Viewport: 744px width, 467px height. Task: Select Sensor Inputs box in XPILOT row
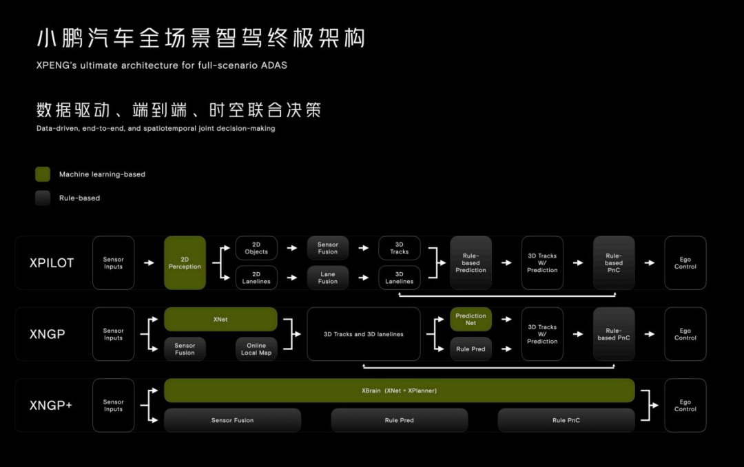click(114, 263)
